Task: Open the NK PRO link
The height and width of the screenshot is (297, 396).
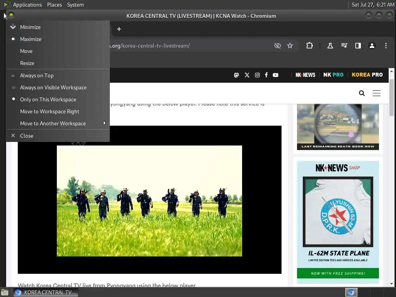Action: (x=333, y=75)
